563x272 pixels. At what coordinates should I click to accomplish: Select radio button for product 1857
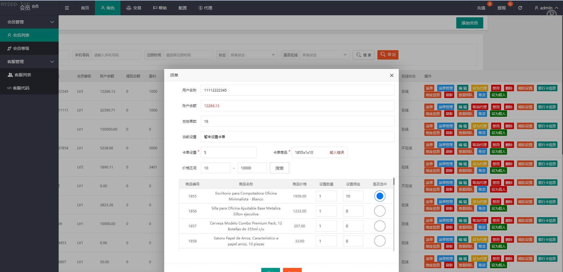(x=379, y=226)
